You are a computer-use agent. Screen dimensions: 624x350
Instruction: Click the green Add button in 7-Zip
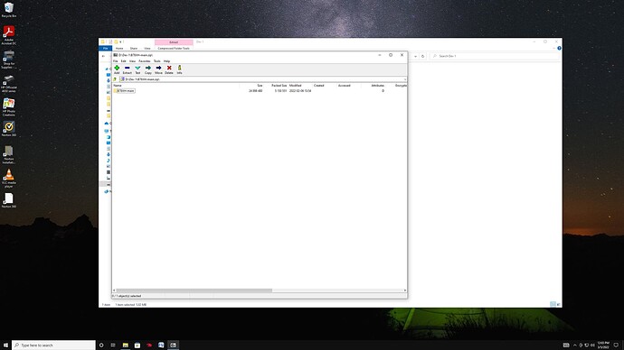tap(117, 69)
